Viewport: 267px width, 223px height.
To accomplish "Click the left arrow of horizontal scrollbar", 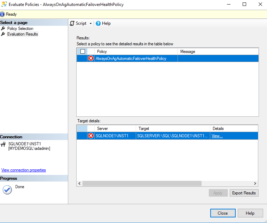I will (79, 183).
